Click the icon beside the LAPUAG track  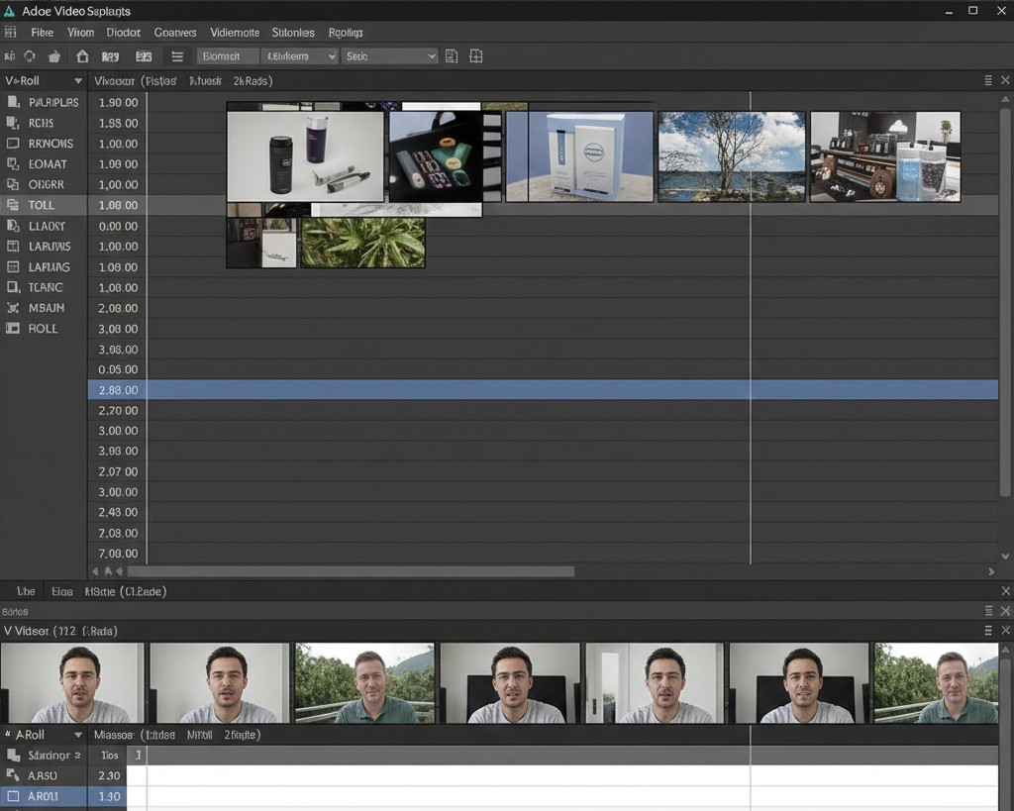(x=13, y=267)
